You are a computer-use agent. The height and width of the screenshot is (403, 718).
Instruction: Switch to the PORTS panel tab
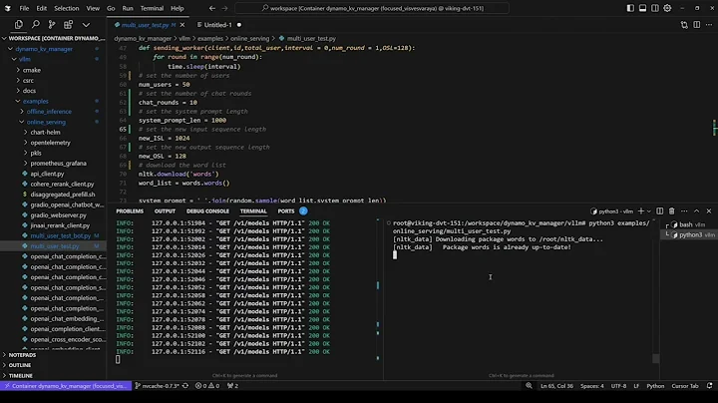click(286, 211)
